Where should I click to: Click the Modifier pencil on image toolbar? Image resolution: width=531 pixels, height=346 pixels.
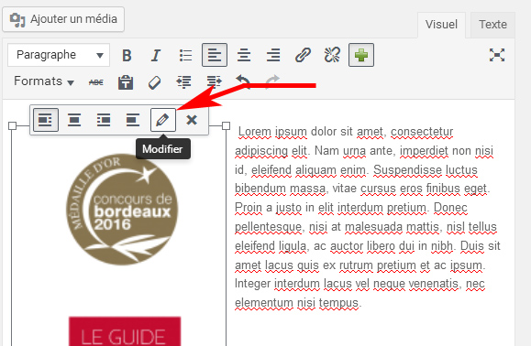pyautogui.click(x=163, y=120)
